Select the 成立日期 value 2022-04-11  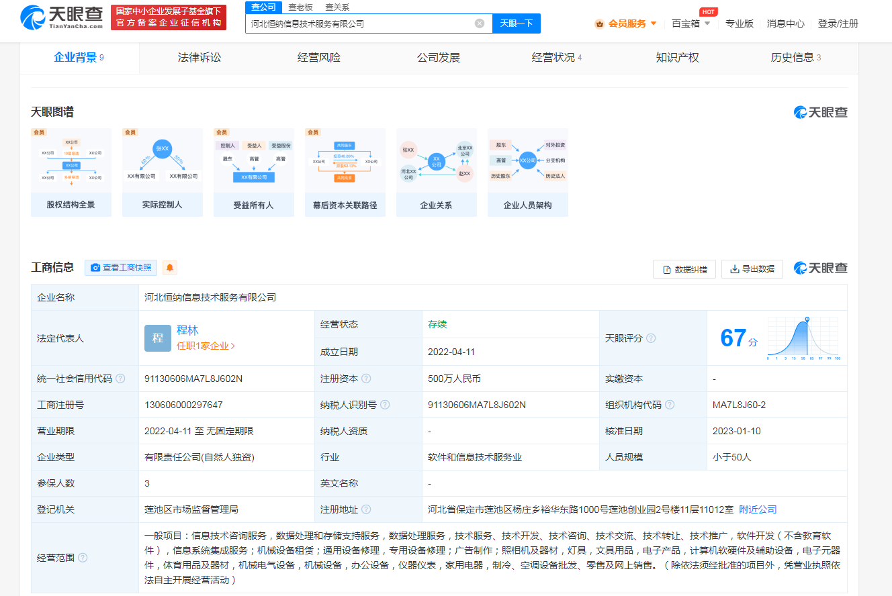click(451, 352)
